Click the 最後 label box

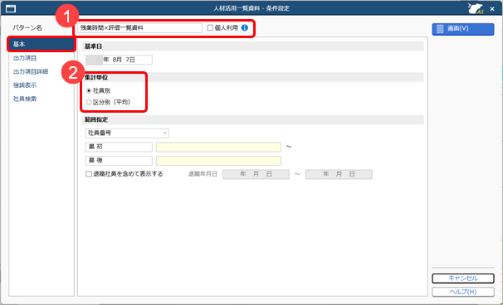[119, 161]
